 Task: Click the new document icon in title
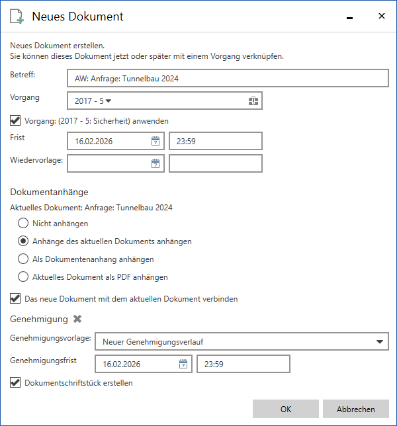click(17, 17)
